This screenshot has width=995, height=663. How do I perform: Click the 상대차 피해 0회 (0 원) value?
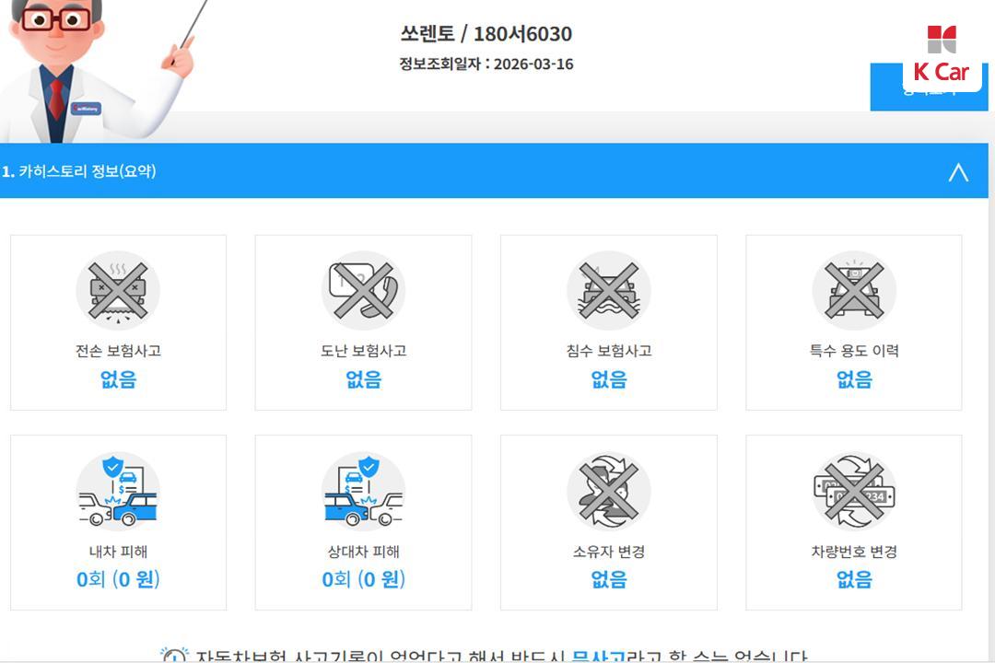pos(363,579)
